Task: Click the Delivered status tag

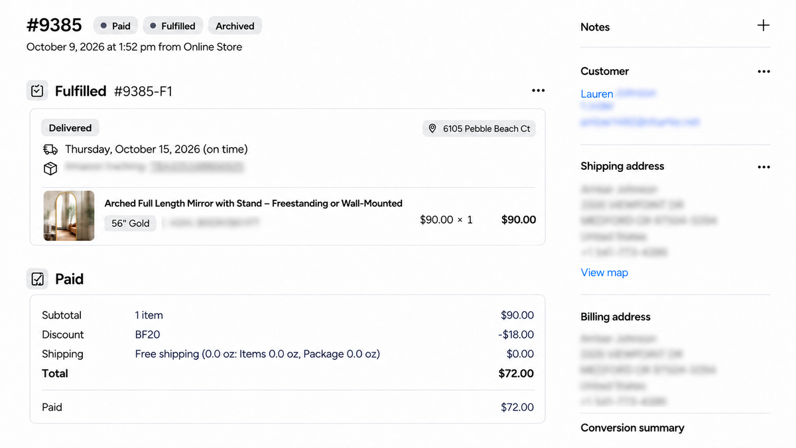Action: click(x=70, y=128)
